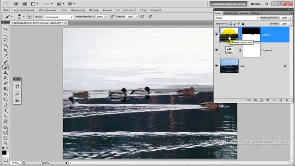Image resolution: width=295 pixels, height=166 pixels.
Task: Choose the Дизайн workspace
Action: [255, 4]
